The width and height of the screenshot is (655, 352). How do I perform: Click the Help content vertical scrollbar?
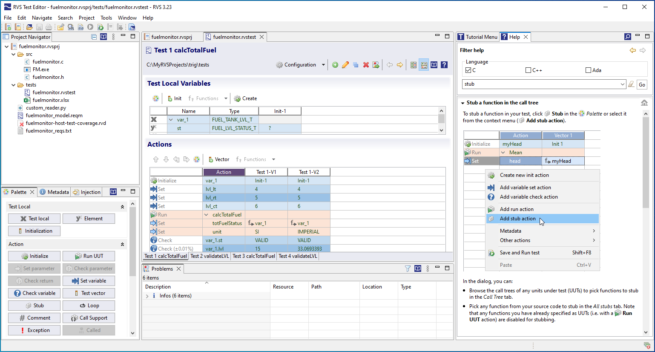click(x=646, y=162)
